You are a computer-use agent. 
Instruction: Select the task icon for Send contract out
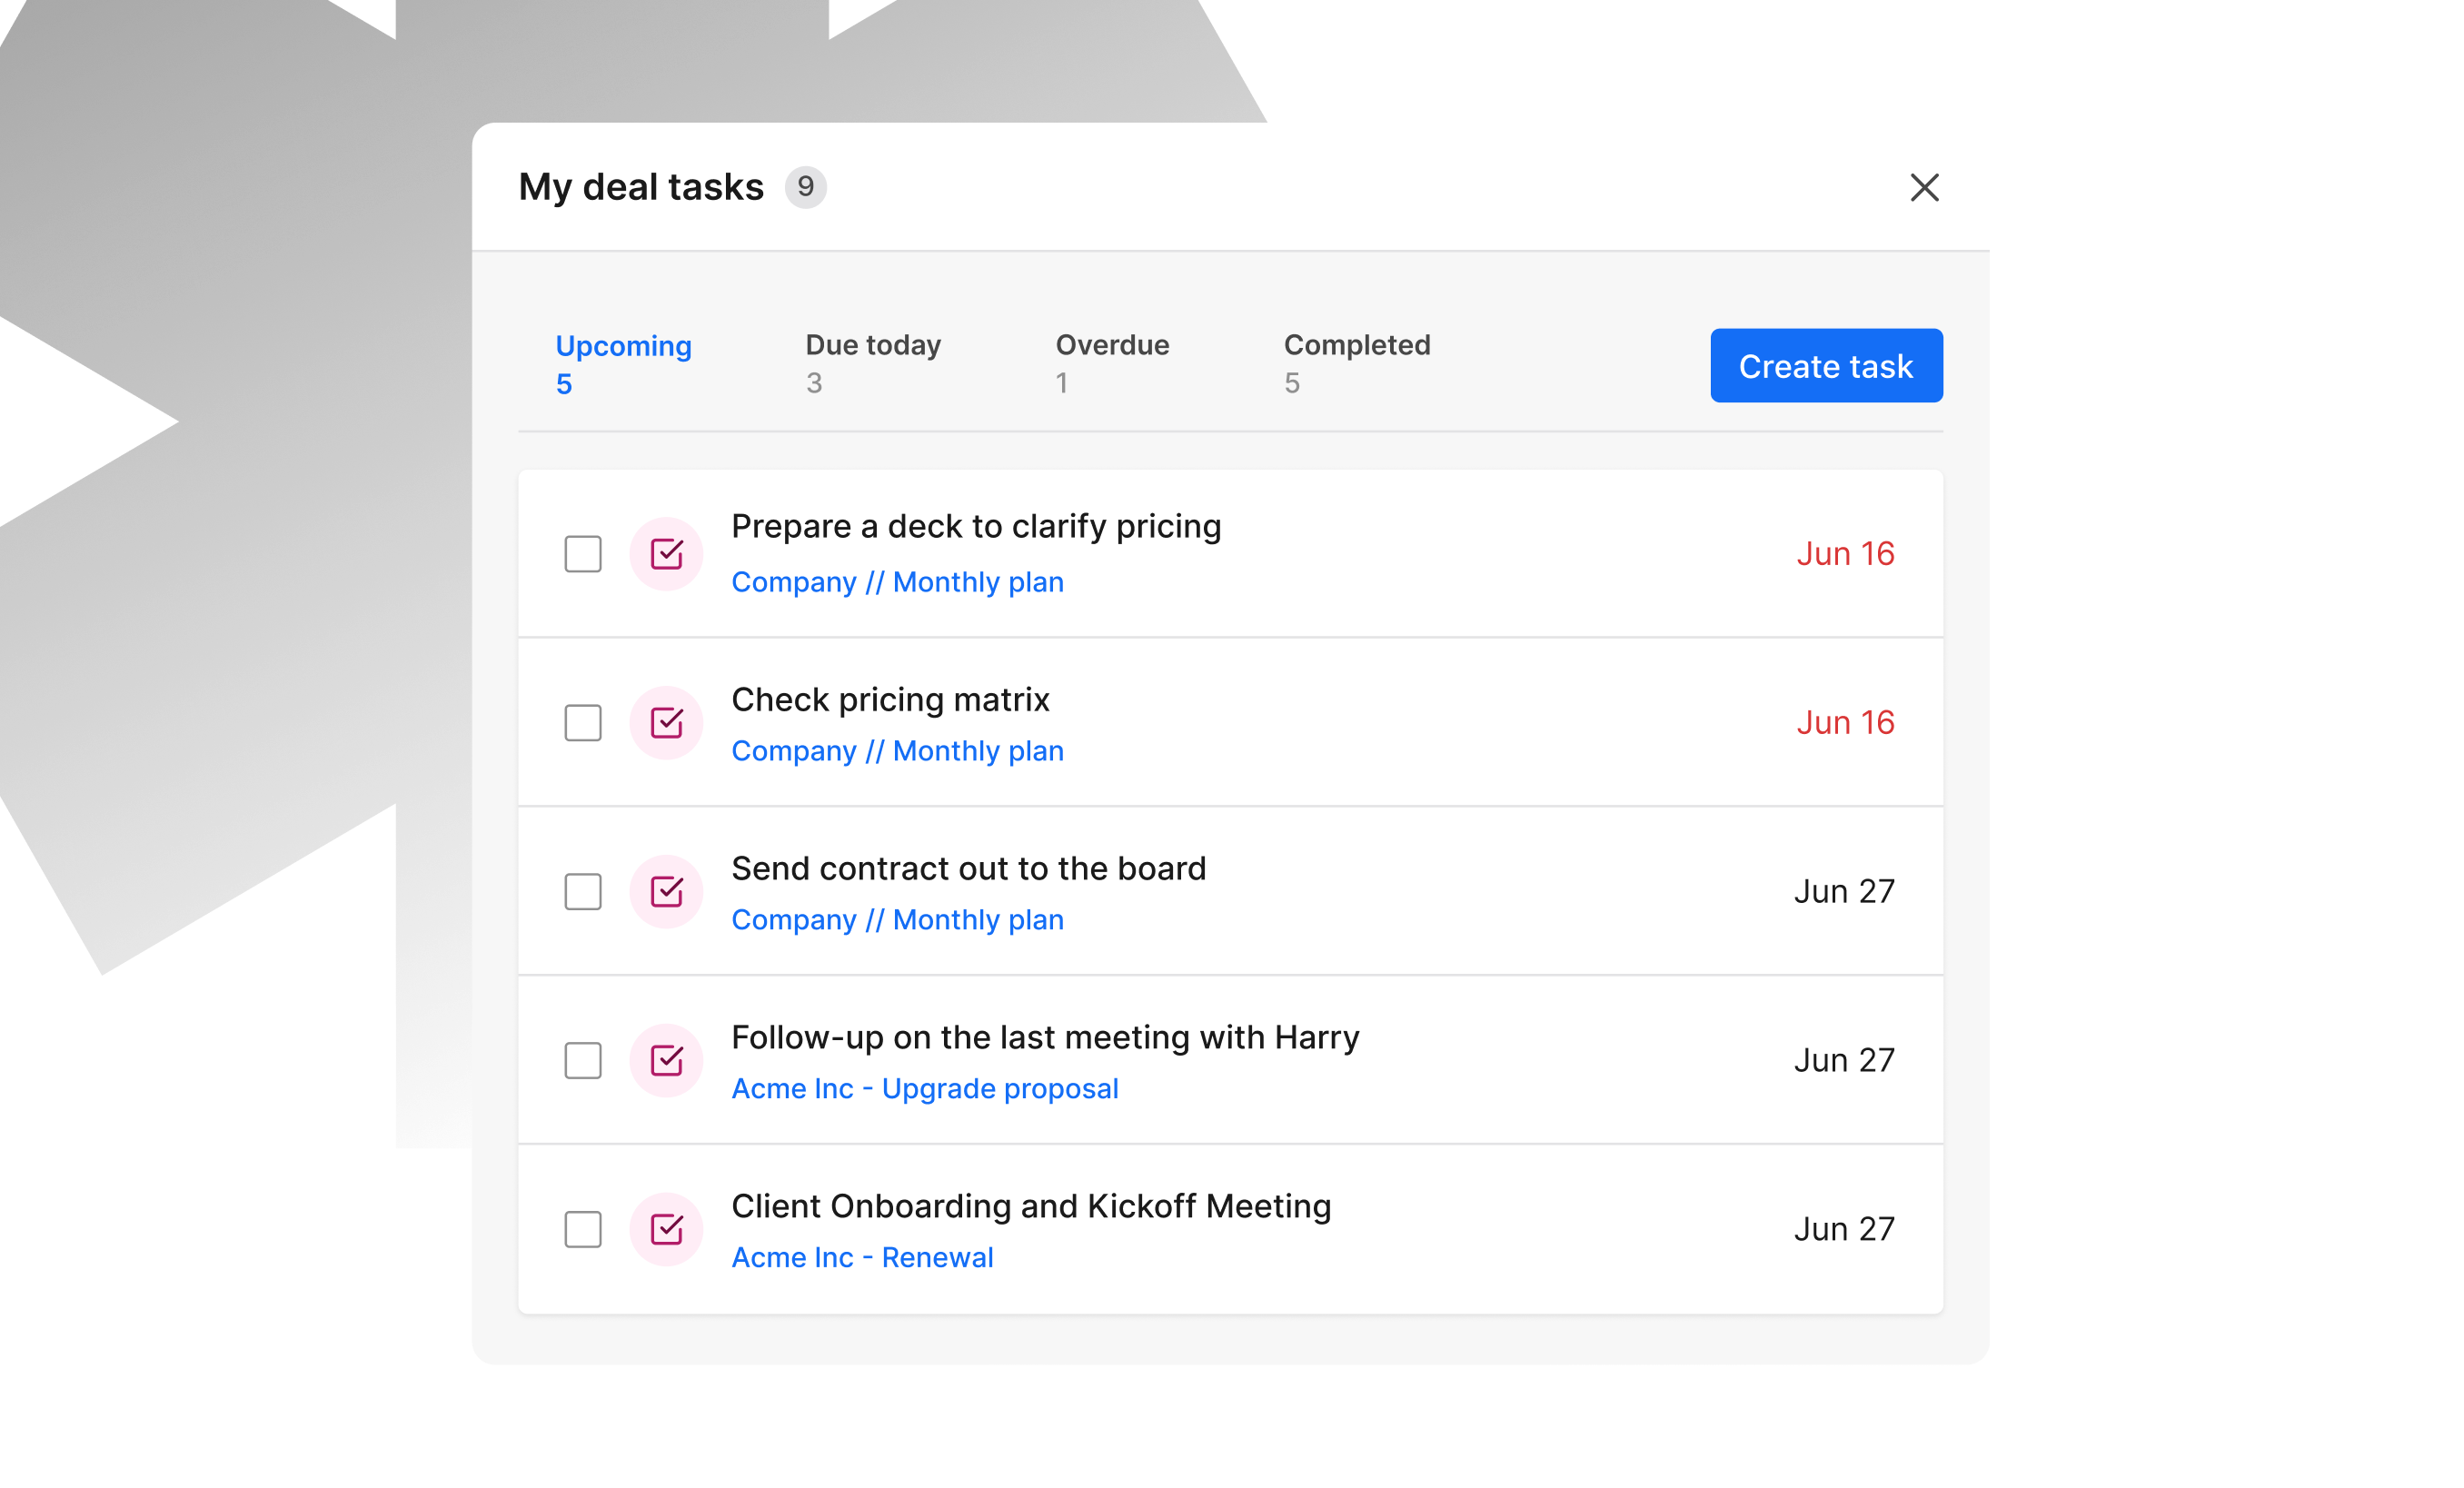666,891
